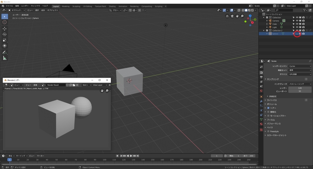
Task: Open the Modifiers wrench tab
Action: point(261,101)
